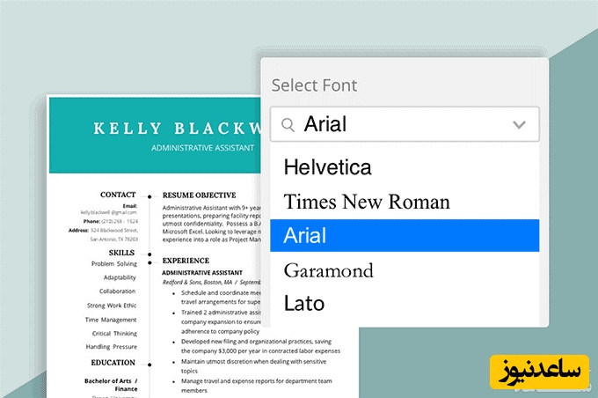Select the RESUME OBJECTIVE heading

coord(199,195)
